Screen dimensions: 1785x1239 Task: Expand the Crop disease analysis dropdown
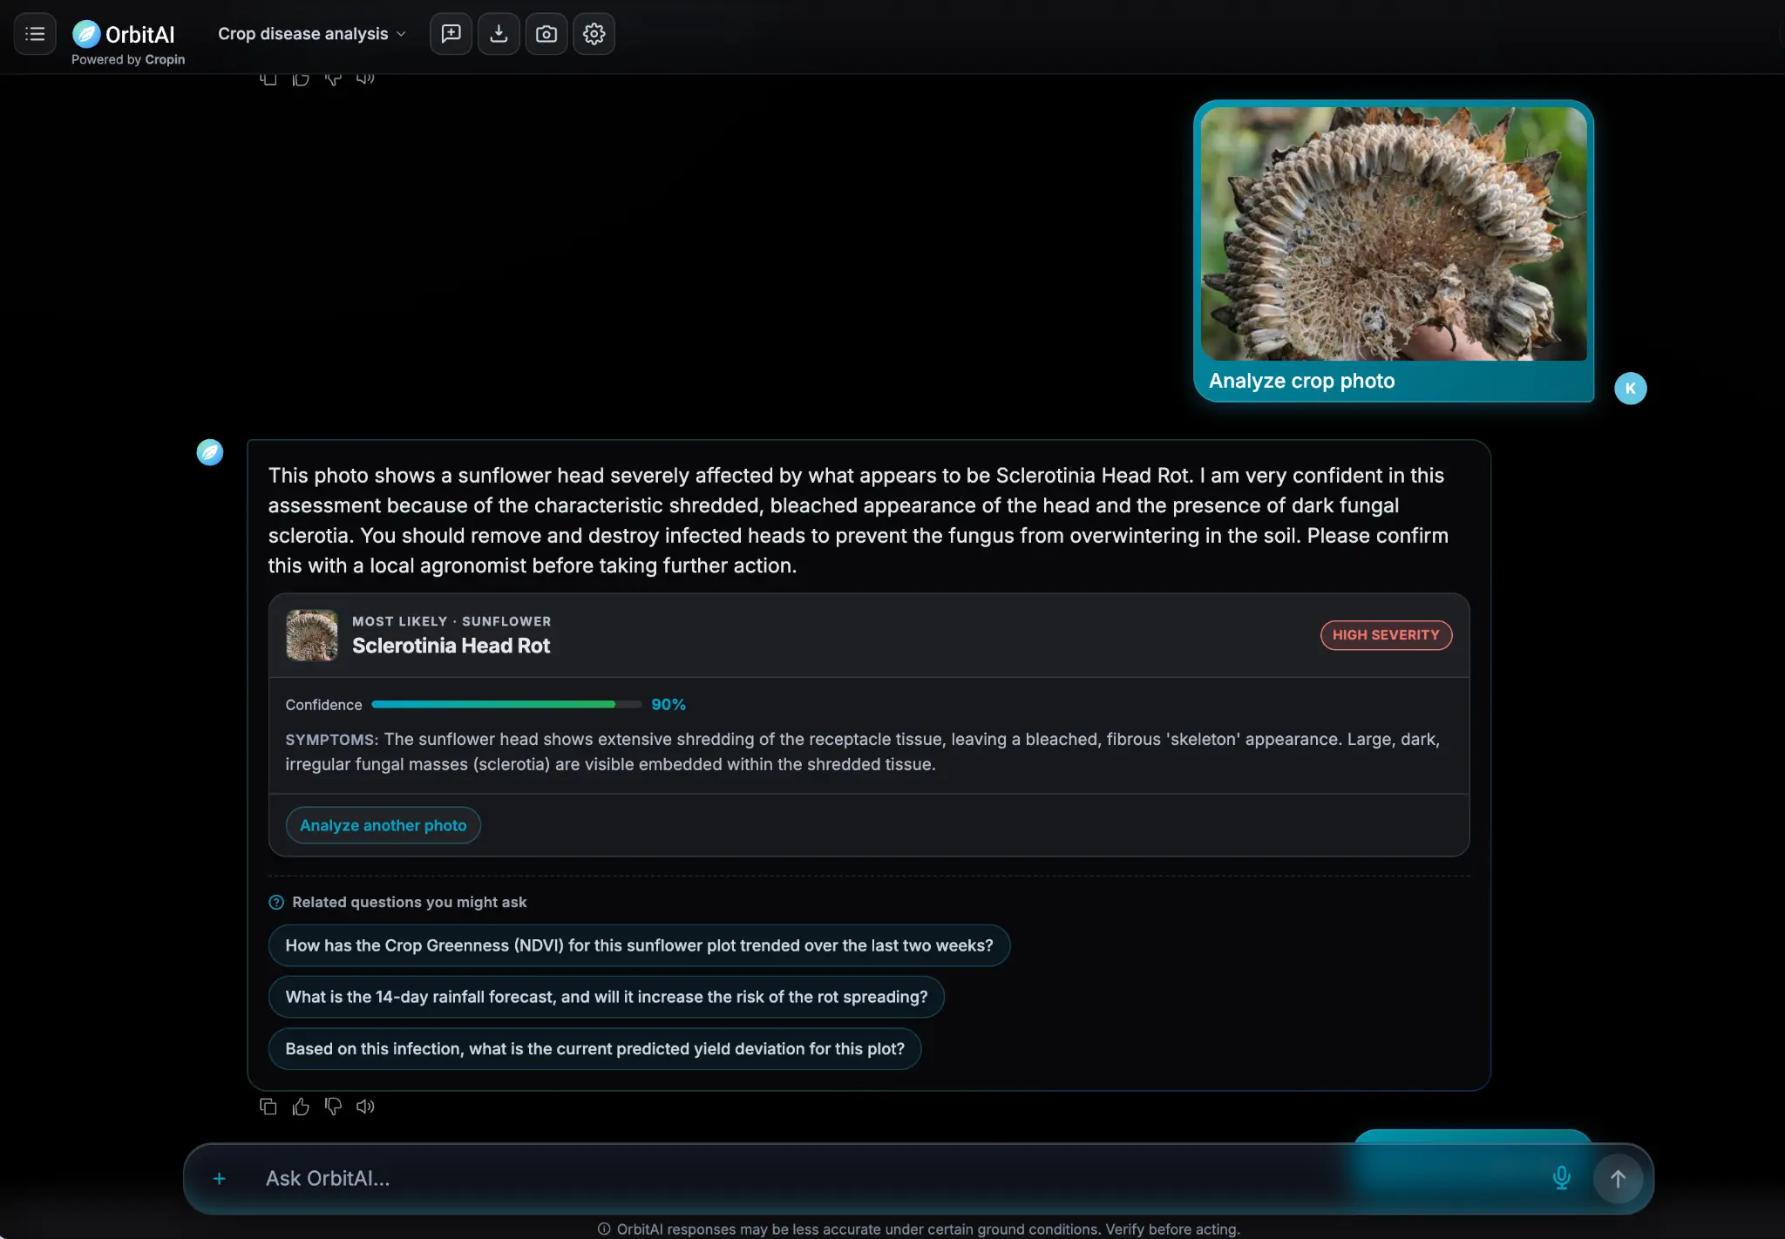pos(312,34)
